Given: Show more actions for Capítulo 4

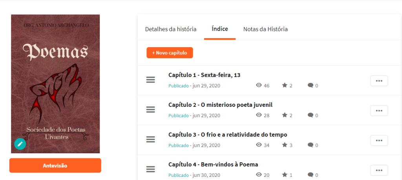Looking at the screenshot, I should 379,170.
